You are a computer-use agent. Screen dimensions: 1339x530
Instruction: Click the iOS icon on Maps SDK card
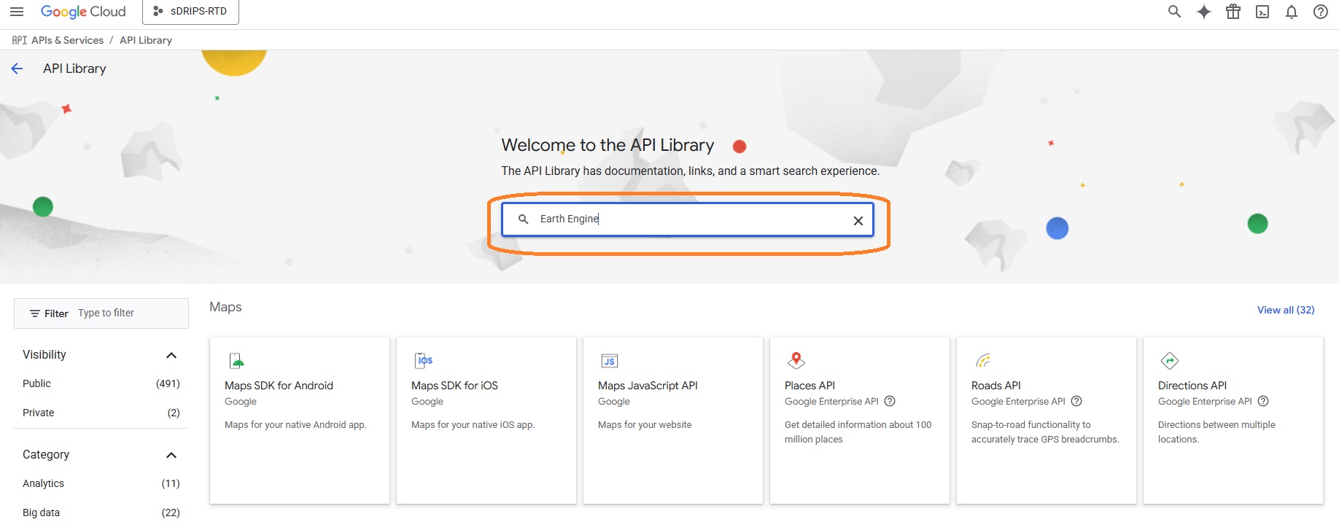coord(424,360)
